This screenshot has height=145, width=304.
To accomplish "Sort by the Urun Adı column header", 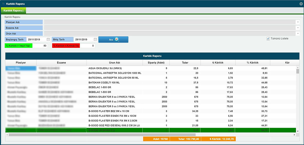I will (x=114, y=63).
